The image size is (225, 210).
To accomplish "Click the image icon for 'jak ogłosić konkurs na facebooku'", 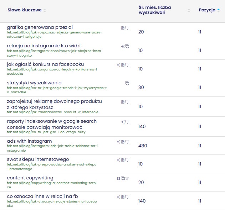I will pyautogui.click(x=123, y=65).
